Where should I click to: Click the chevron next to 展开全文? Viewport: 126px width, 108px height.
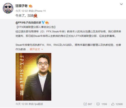[42, 49]
